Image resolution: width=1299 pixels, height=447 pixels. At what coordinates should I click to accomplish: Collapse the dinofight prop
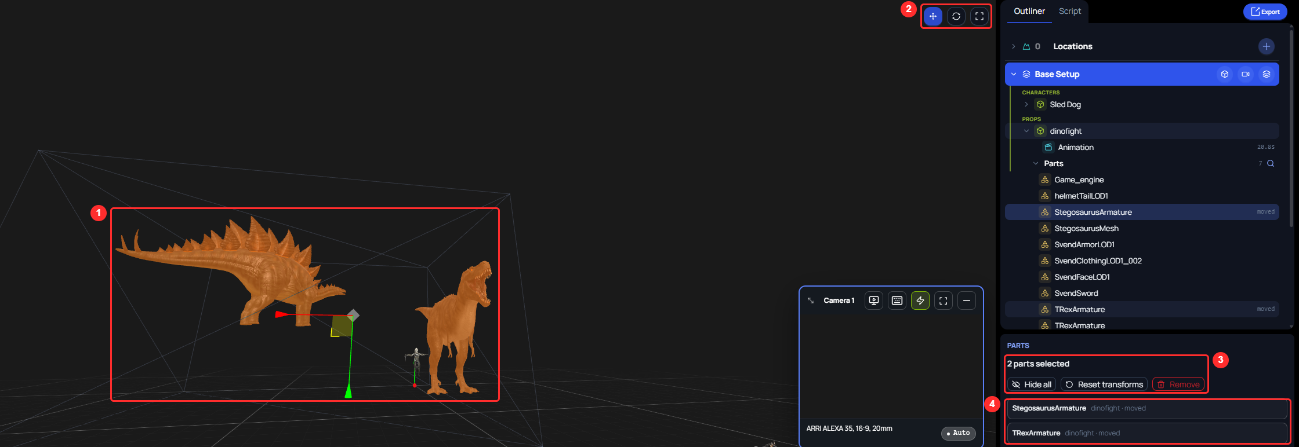coord(1026,131)
